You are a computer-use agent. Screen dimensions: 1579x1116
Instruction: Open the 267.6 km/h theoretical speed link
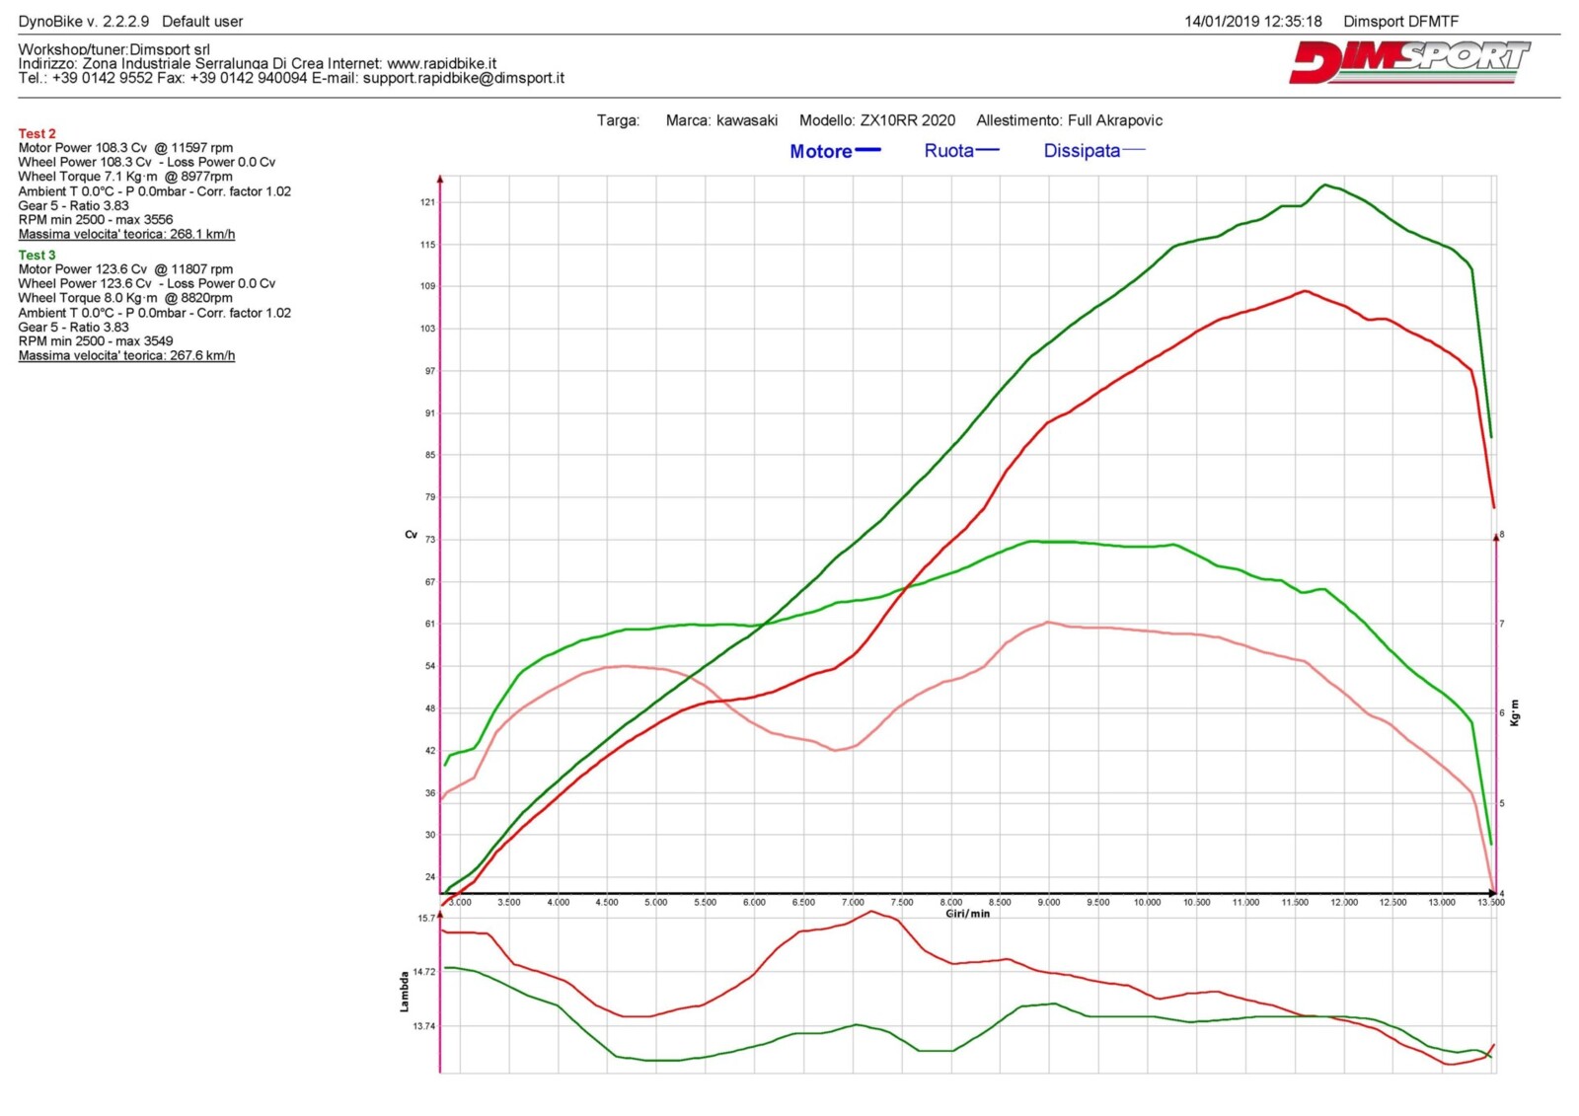(126, 356)
